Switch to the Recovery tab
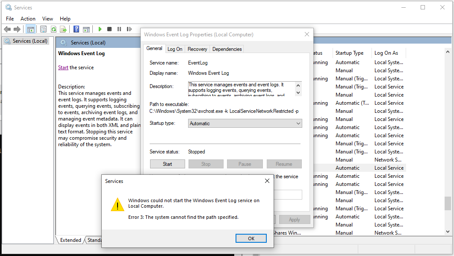Image resolution: width=454 pixels, height=256 pixels. click(x=197, y=49)
